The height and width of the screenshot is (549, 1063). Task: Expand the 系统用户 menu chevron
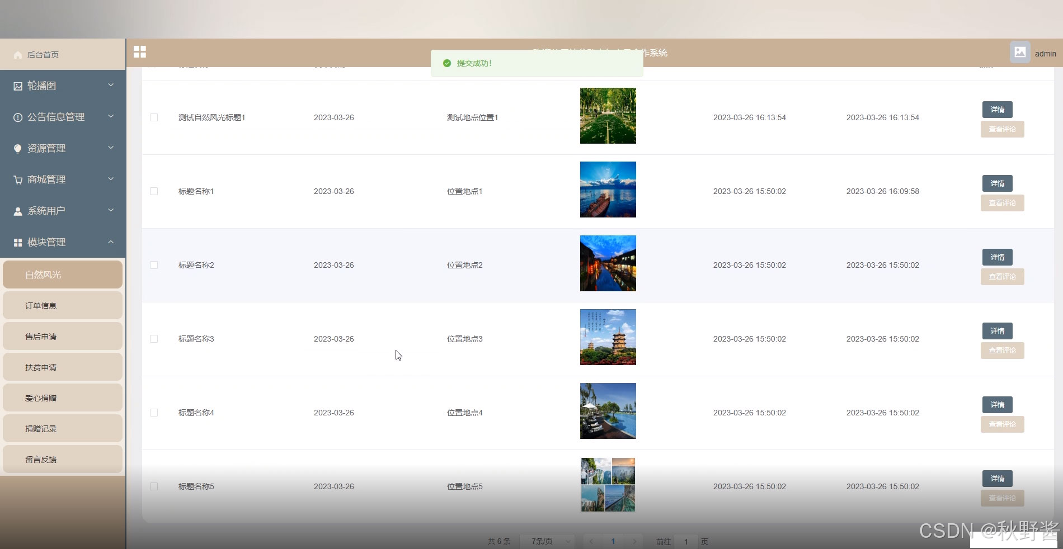(111, 210)
